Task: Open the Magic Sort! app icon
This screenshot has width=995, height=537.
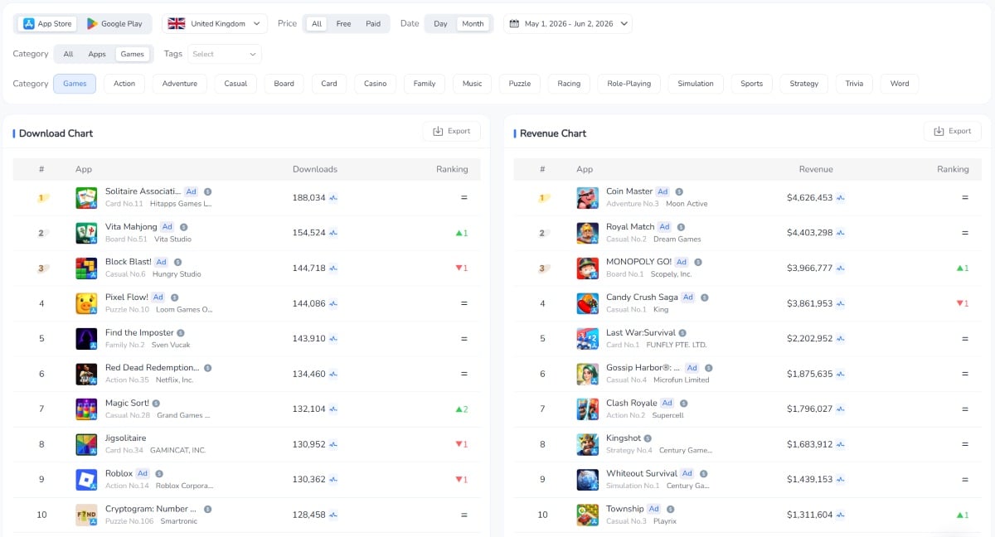Action: [x=86, y=409]
